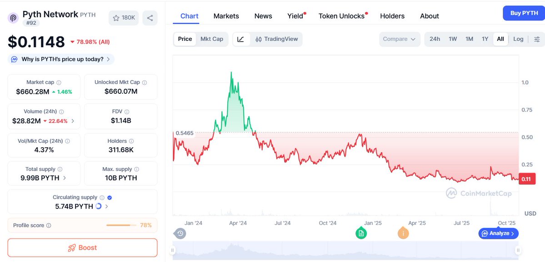This screenshot has height=262, width=545.
Task: Click the Vol/Mkt Cap (24h) info icon
Action: [67, 141]
